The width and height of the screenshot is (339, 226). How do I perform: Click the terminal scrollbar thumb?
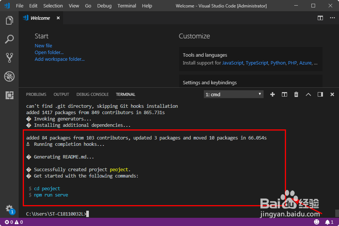click(x=337, y=213)
